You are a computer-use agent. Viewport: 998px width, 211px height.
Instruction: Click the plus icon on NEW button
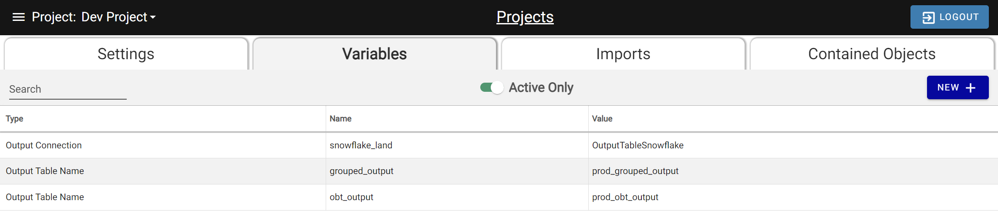(x=971, y=88)
